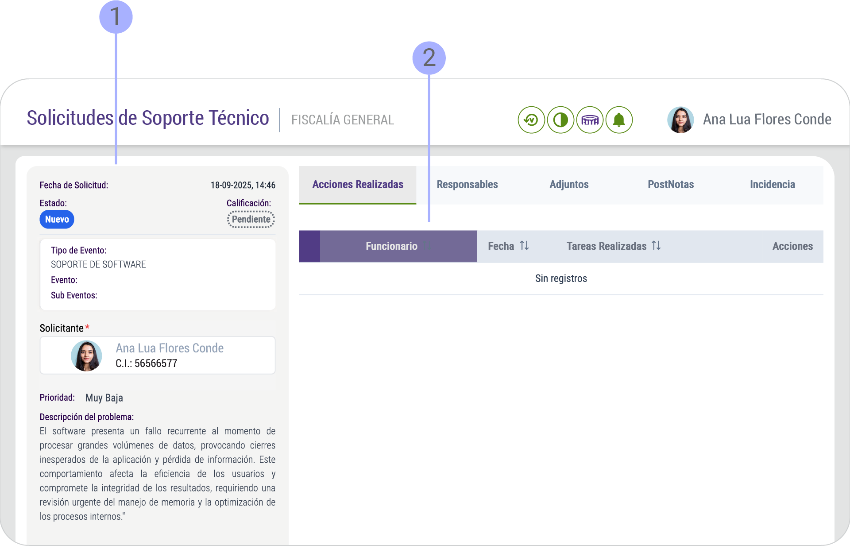Open the Incidencia tab
Image resolution: width=850 pixels, height=553 pixels.
(x=773, y=184)
